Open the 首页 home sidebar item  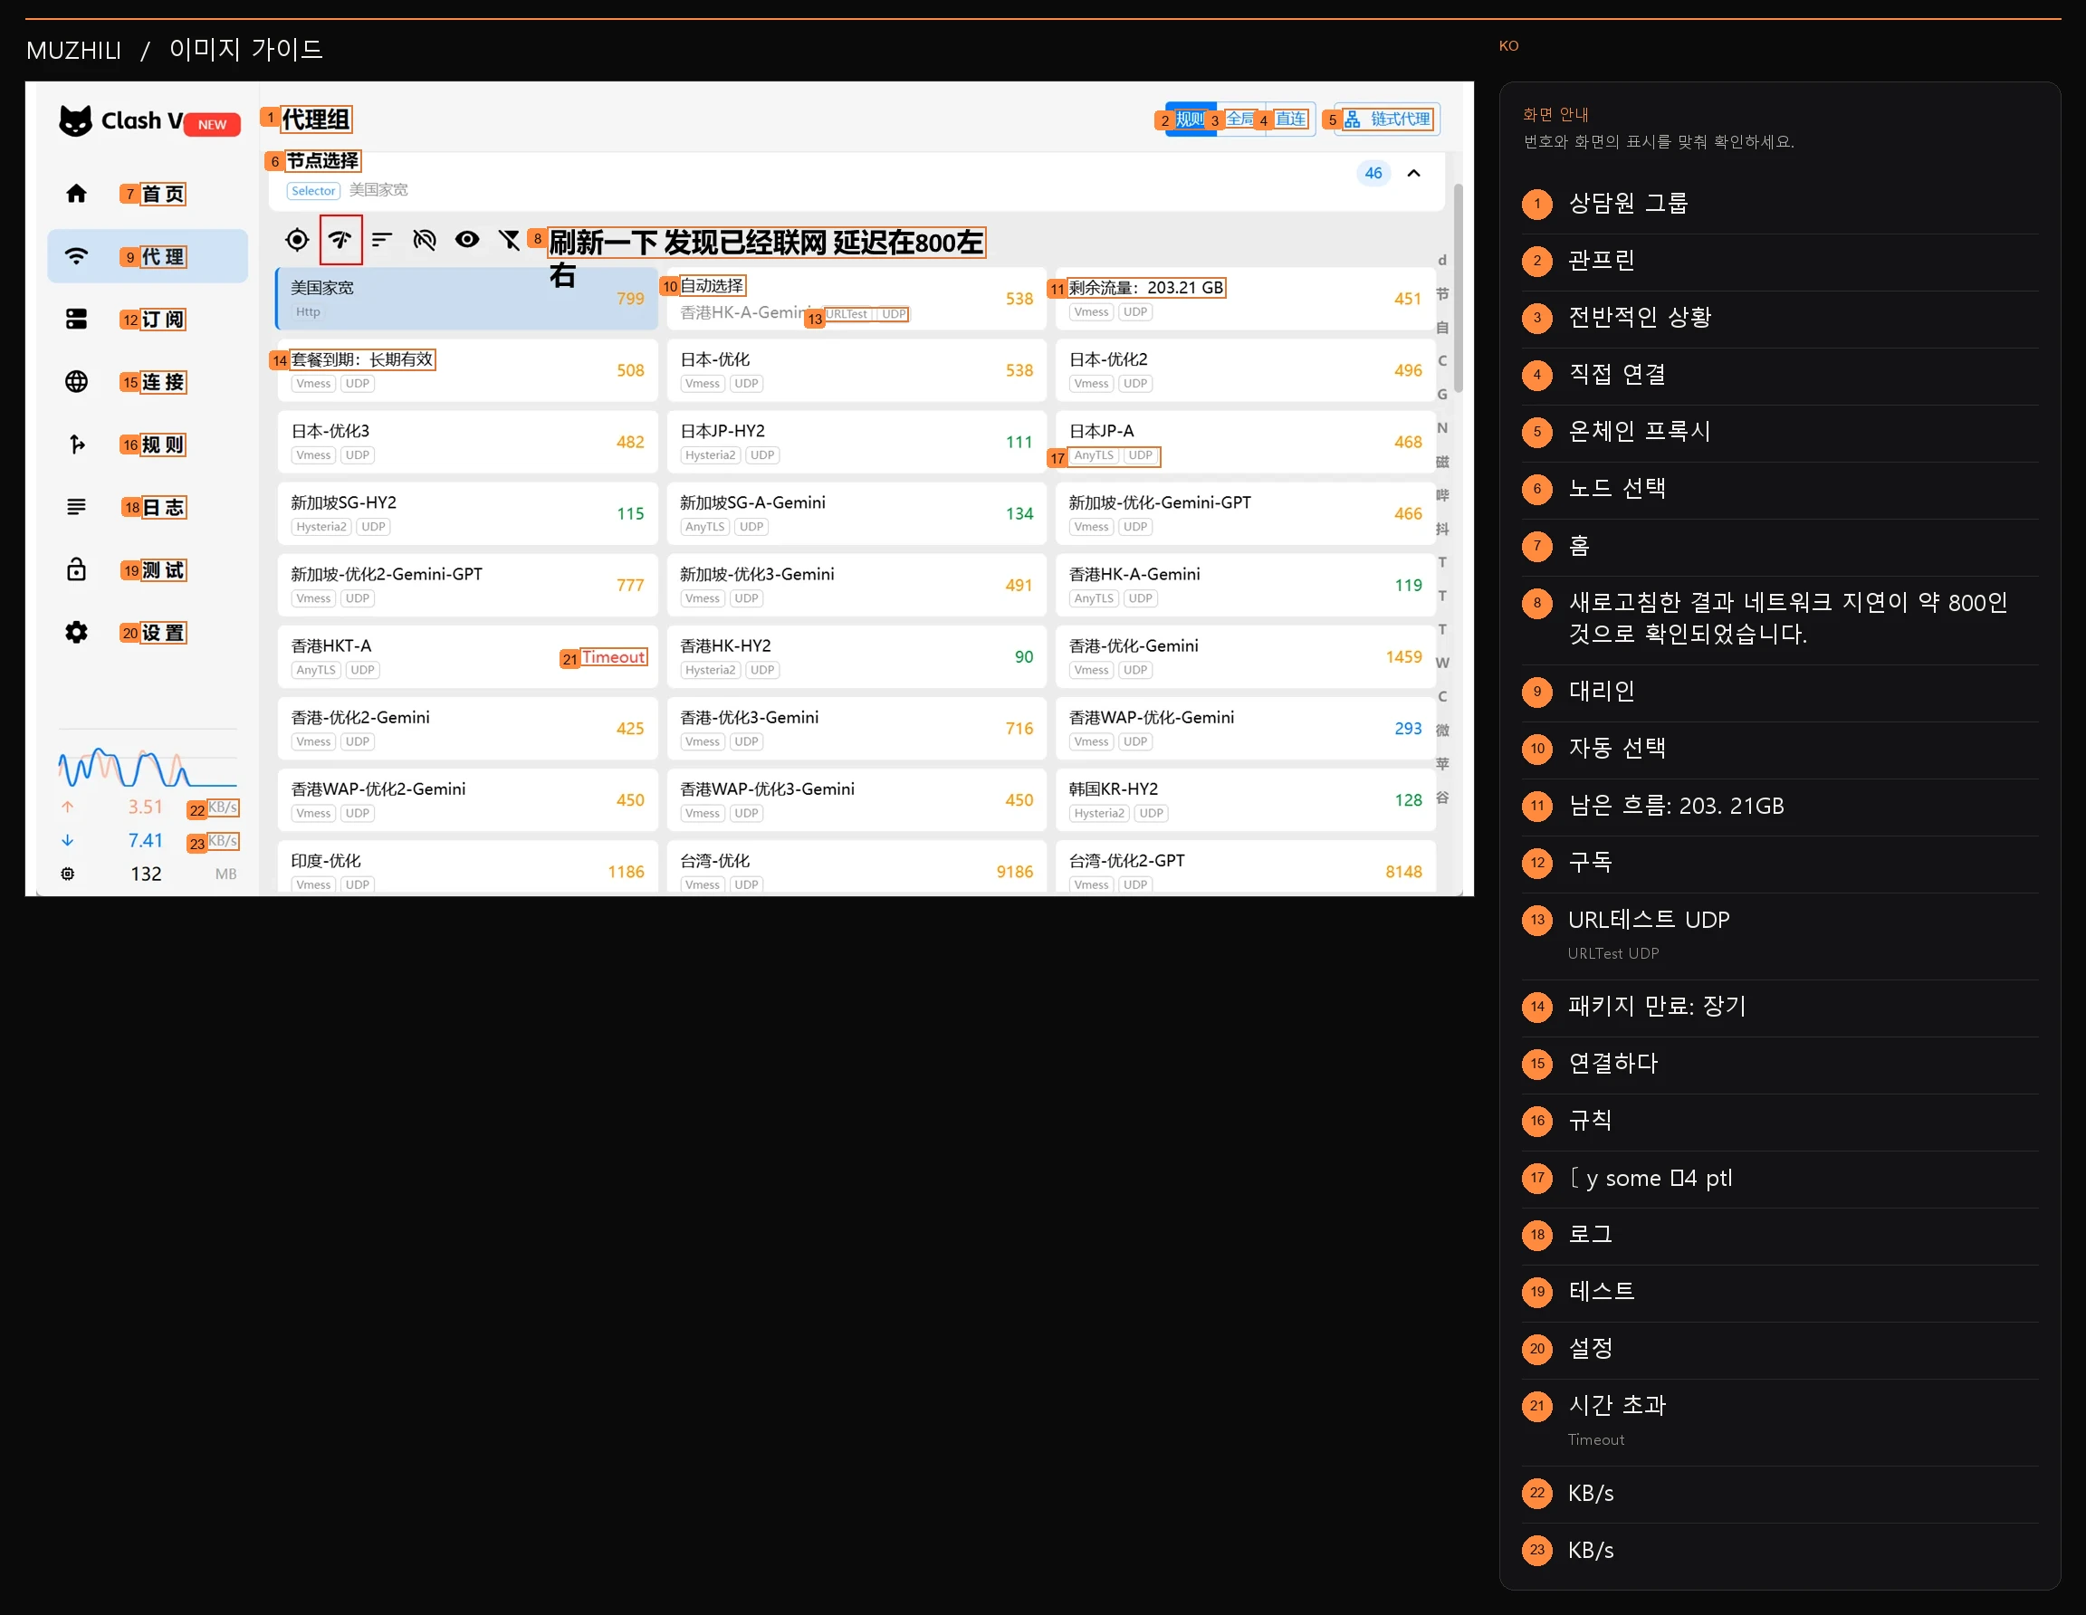147,194
